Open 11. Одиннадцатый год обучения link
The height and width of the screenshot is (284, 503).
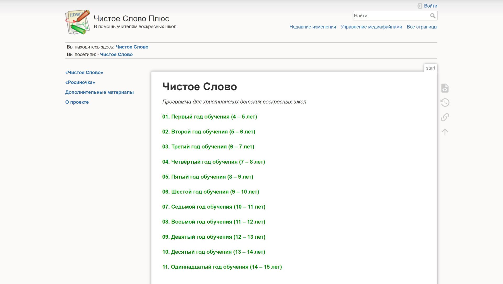pos(222,267)
